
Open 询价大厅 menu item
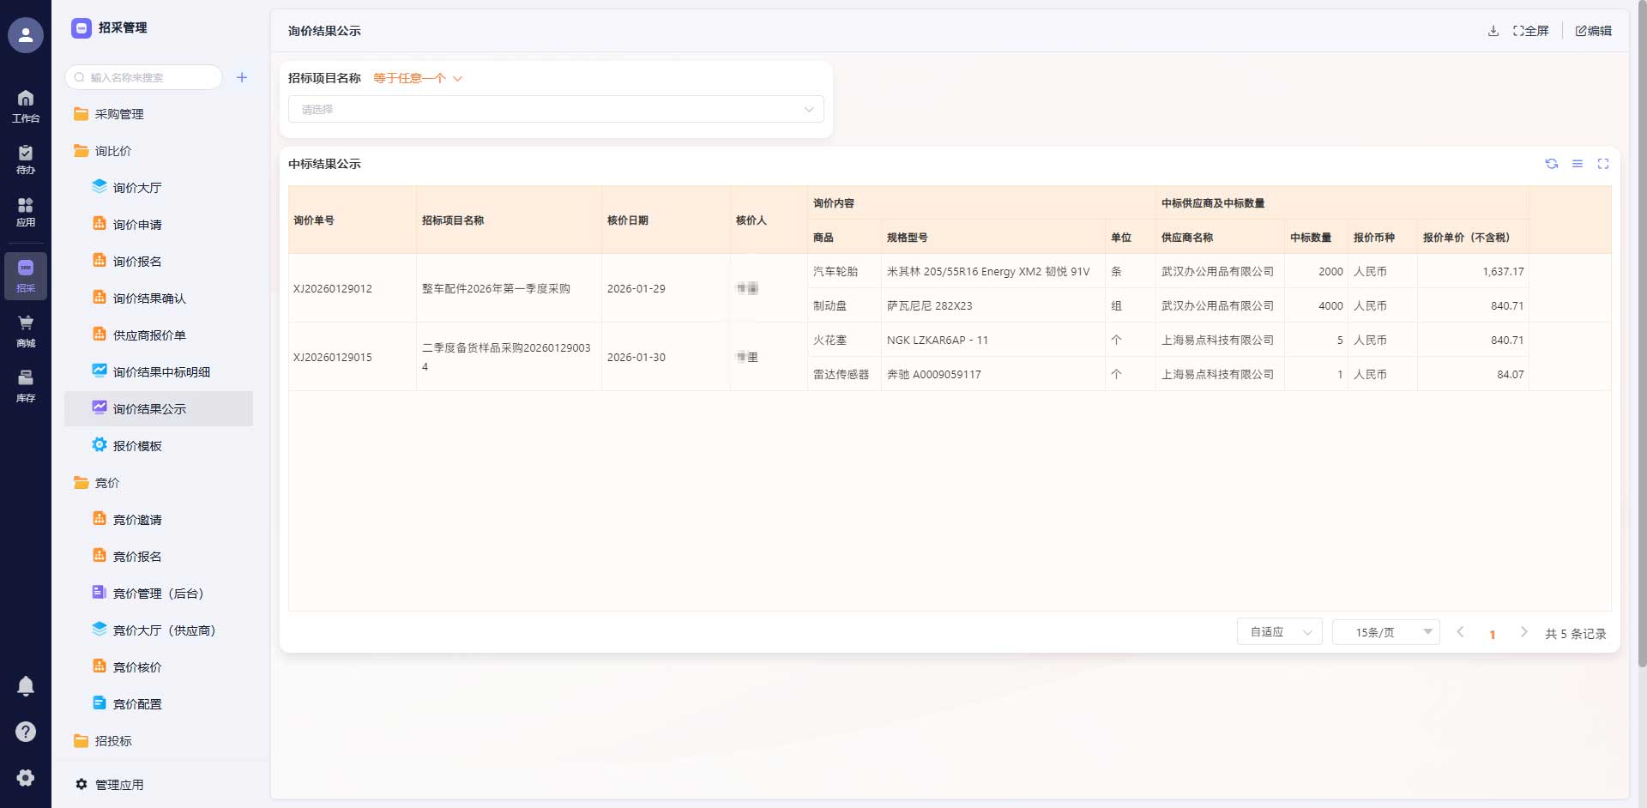(x=159, y=188)
